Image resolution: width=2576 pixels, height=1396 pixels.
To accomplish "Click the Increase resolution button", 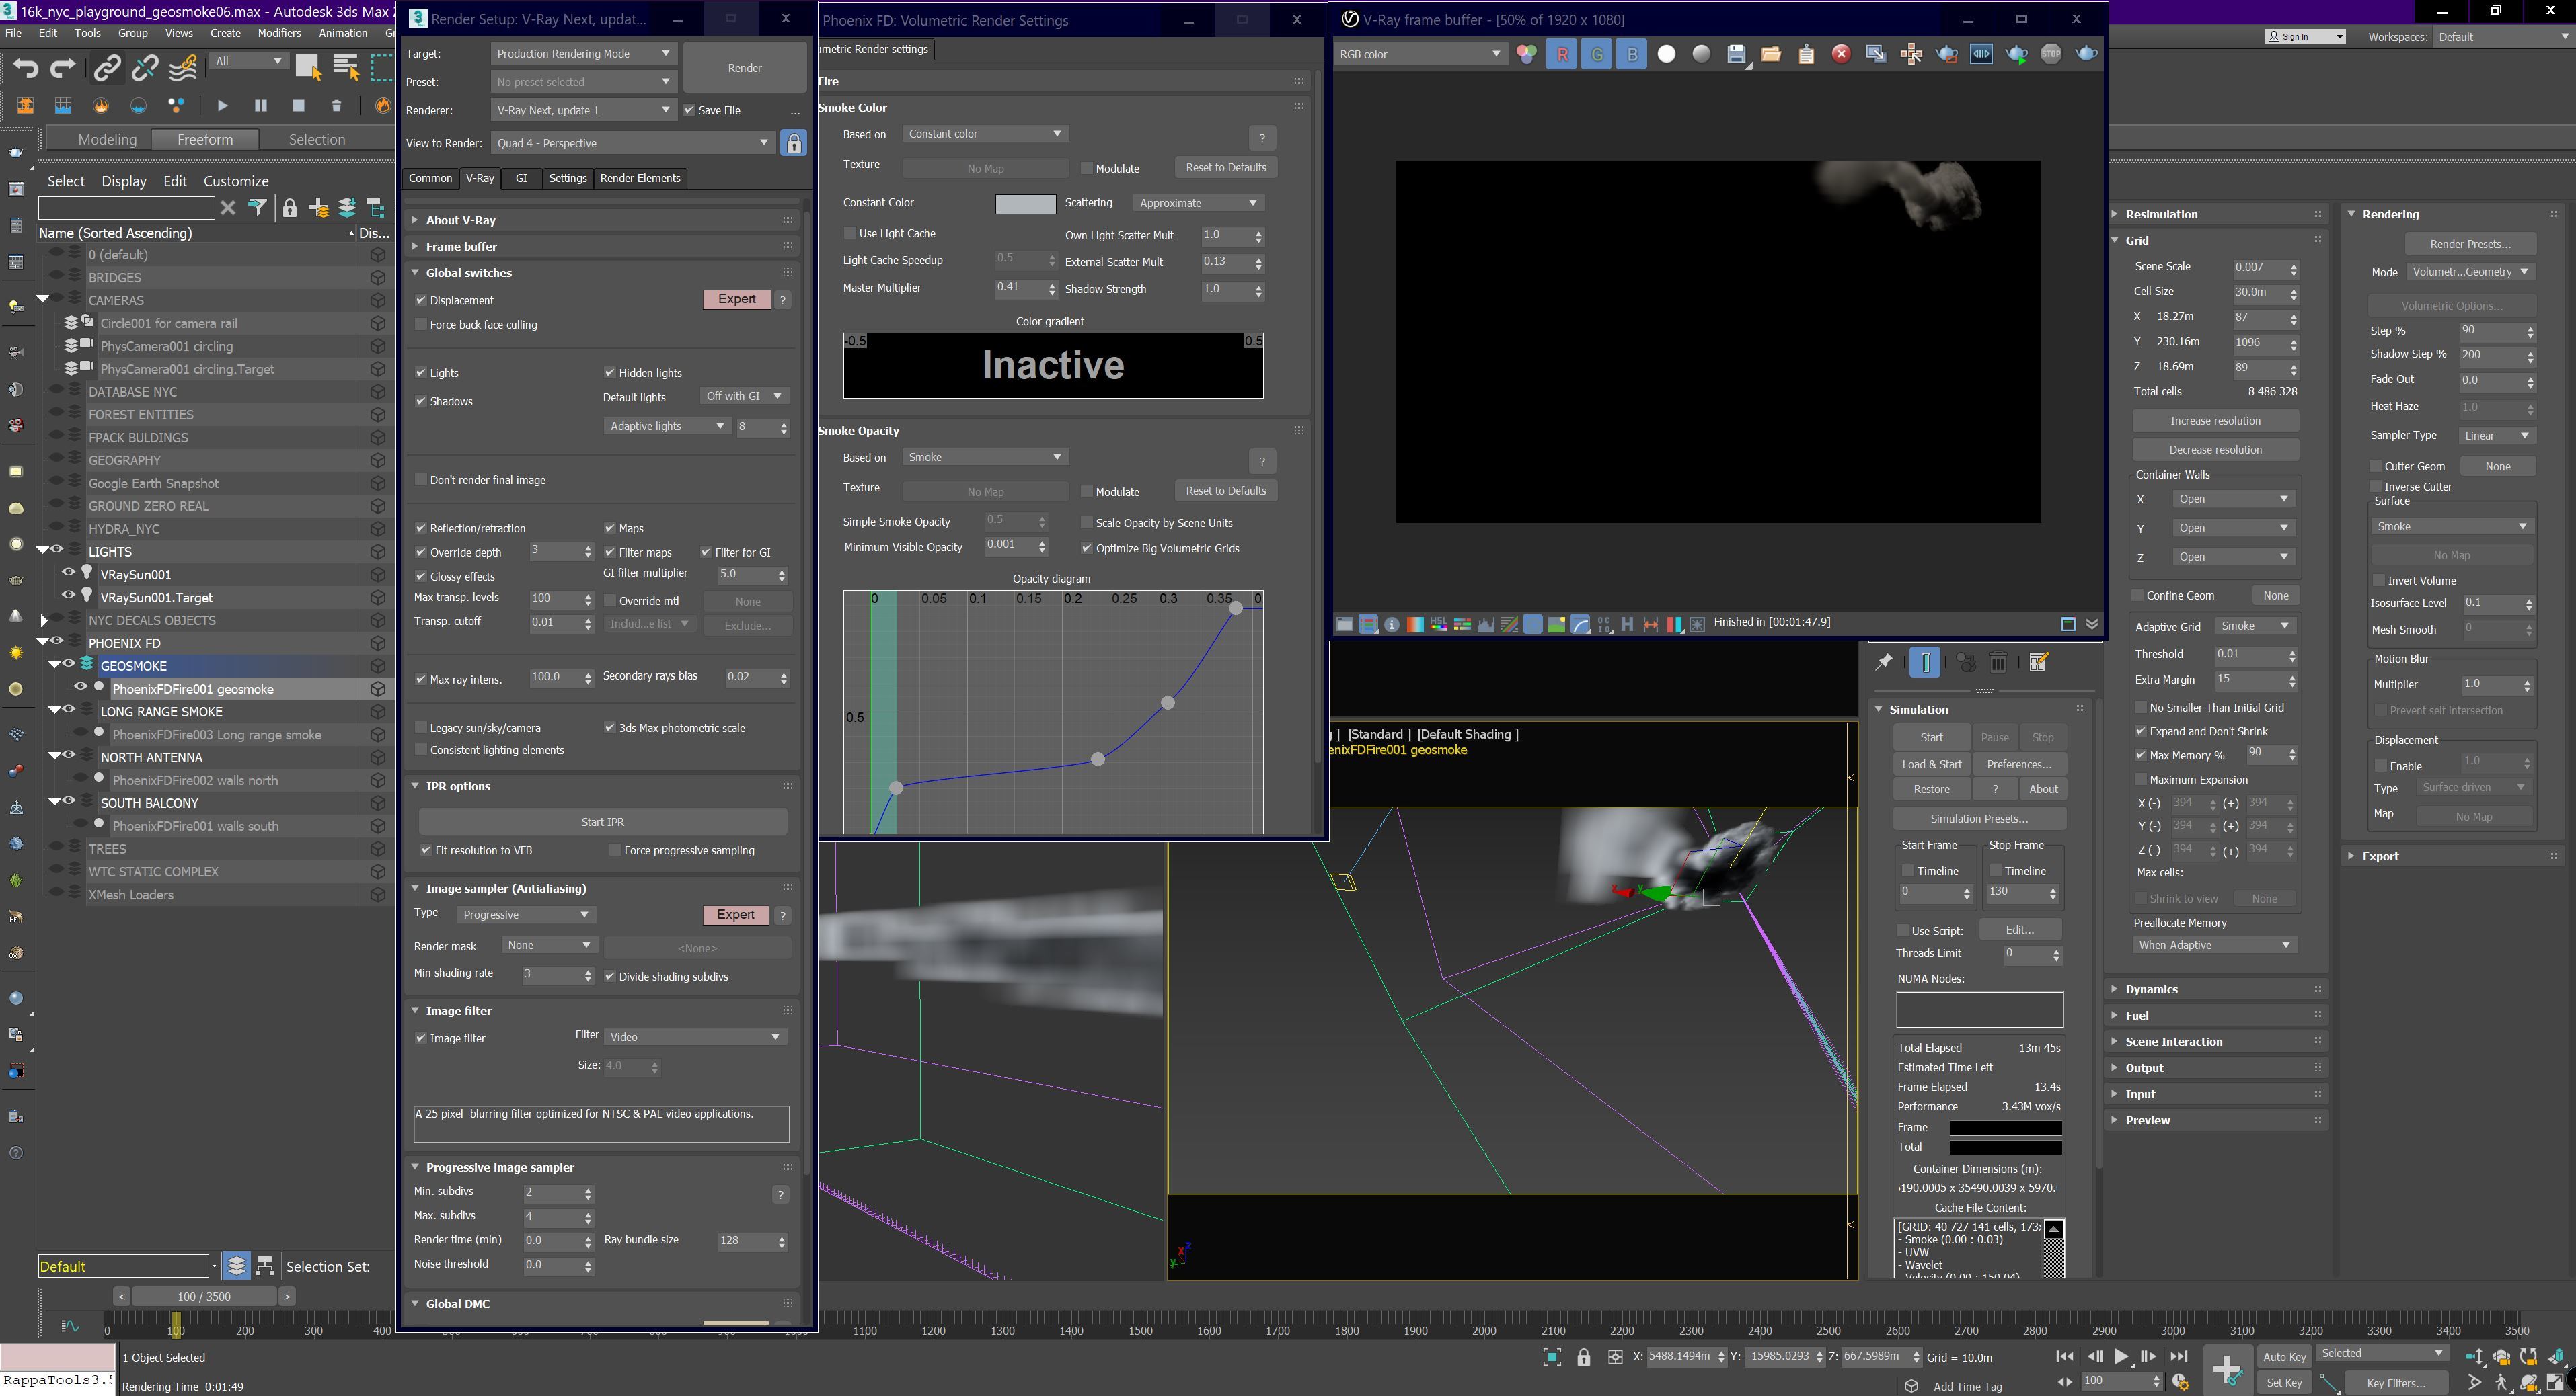I will pyautogui.click(x=2215, y=421).
